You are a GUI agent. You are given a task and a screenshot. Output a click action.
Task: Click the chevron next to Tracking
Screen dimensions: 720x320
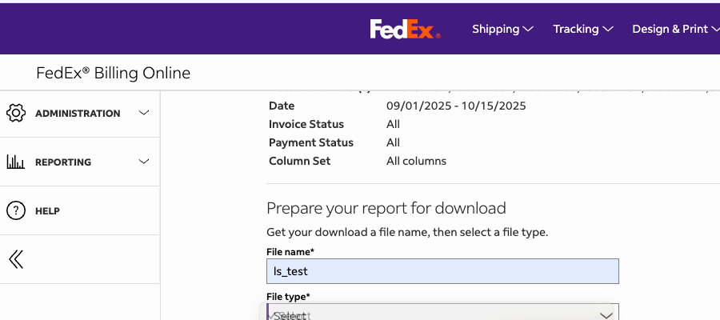point(608,29)
